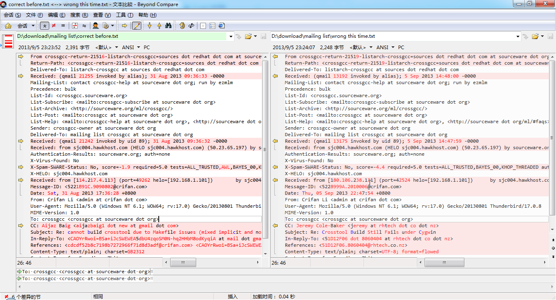Open the 工具 (T) menu
Screen dimensions: 556x300
tap(125, 15)
